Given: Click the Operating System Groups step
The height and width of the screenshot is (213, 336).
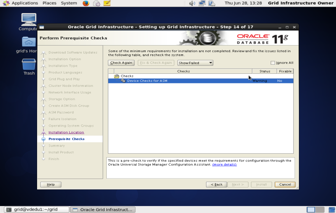Looking at the screenshot, I should 71,126.
